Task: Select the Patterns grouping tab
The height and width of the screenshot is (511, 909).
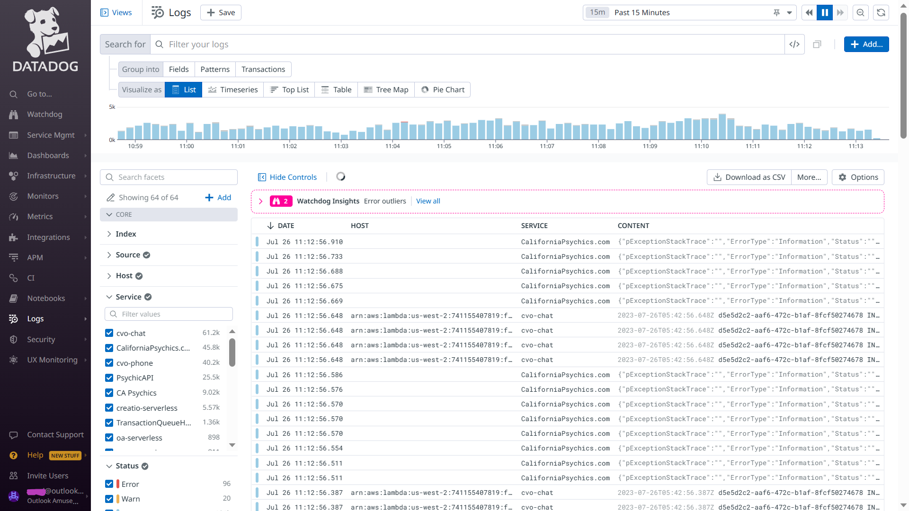Action: [215, 70]
